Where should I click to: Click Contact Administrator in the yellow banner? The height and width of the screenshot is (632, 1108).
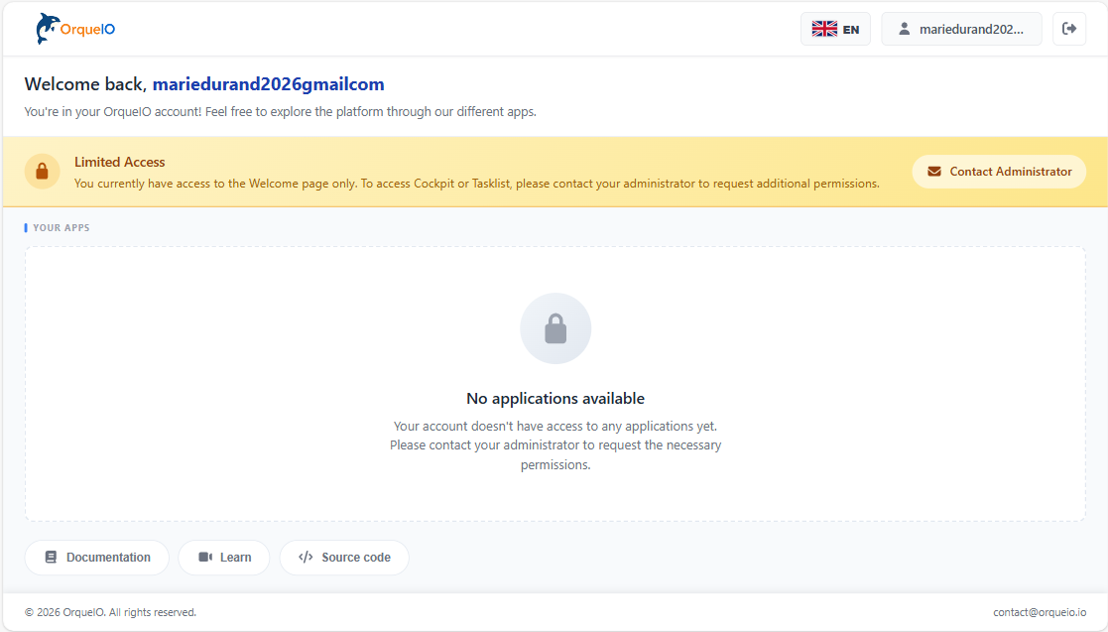(x=999, y=171)
